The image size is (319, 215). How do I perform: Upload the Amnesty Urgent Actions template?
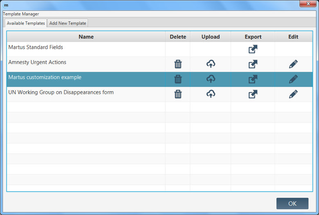click(211, 64)
